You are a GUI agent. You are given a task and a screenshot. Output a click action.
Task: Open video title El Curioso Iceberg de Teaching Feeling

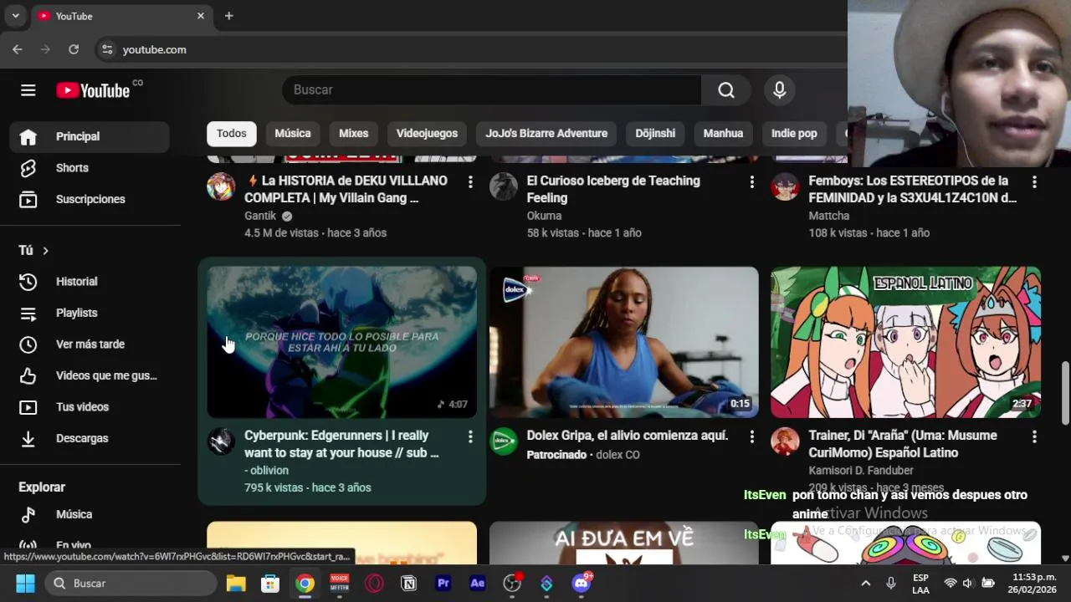(613, 190)
